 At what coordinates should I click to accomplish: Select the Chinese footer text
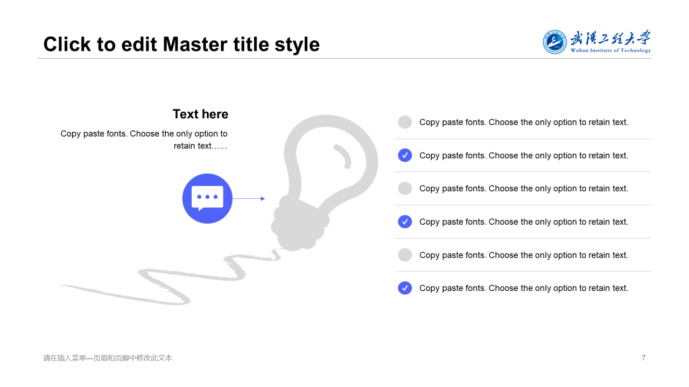[108, 358]
